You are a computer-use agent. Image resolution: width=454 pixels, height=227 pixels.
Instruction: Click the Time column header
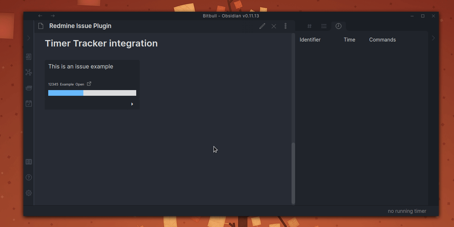(349, 40)
